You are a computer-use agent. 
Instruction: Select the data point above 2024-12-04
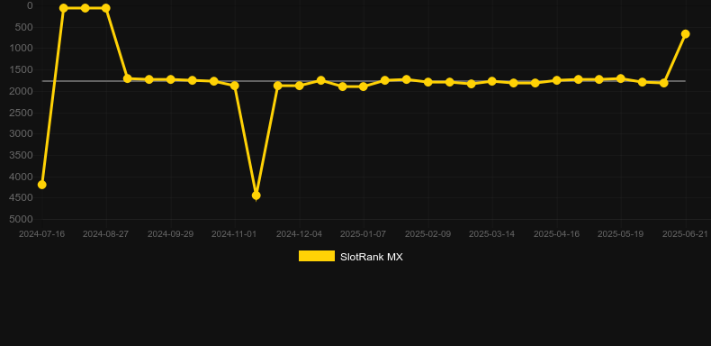(300, 86)
